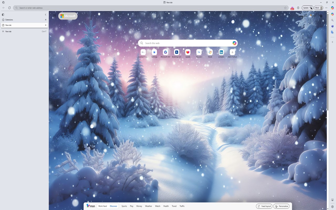Open the cosmos11 shortcut tile
Screen dimensions: 336x210
click(143, 54)
